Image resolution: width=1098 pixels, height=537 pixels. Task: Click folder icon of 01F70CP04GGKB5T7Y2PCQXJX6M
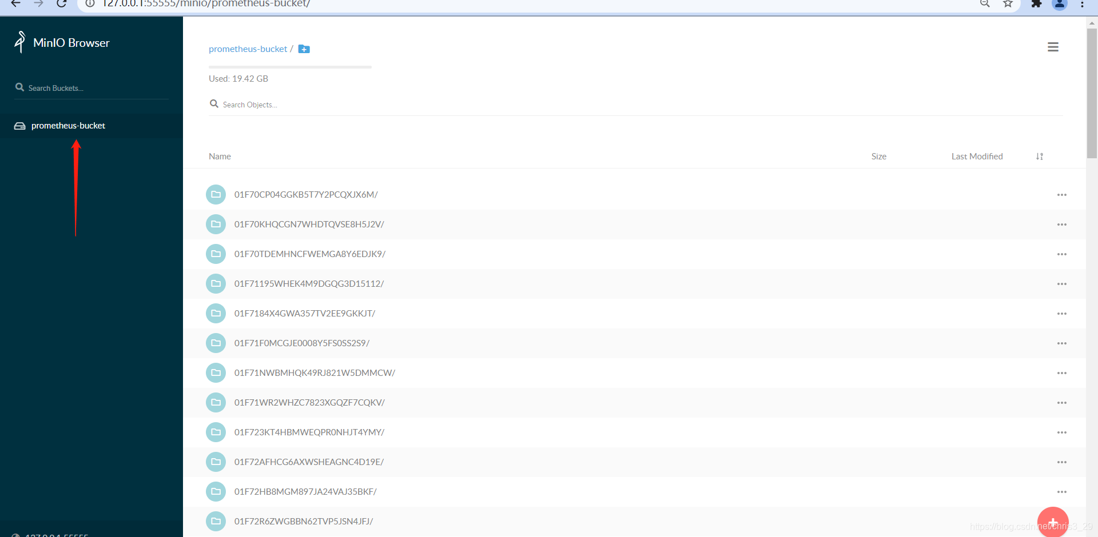216,195
